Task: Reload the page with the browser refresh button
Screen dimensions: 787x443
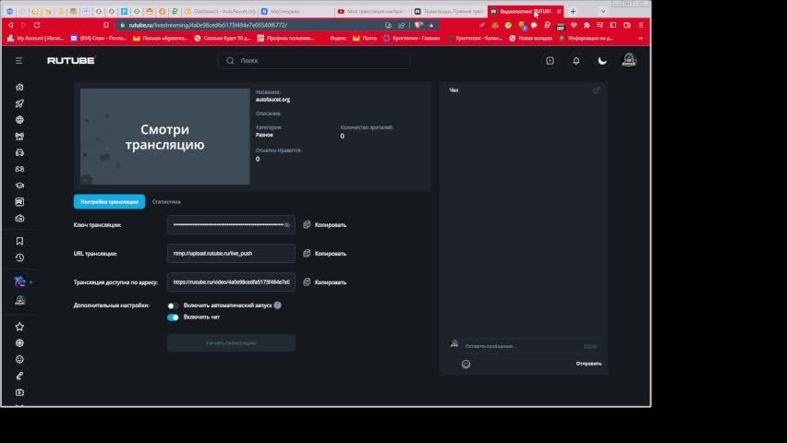Action: 37,25
